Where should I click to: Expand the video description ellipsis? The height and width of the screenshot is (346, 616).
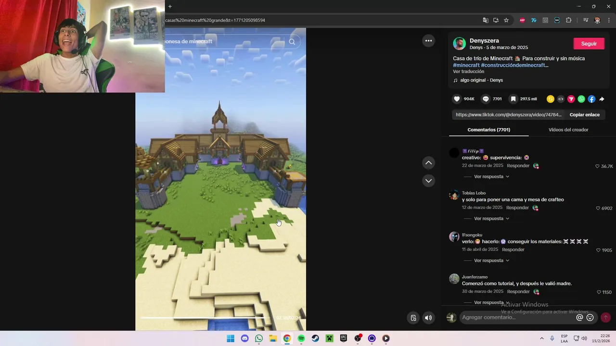[x=546, y=65]
